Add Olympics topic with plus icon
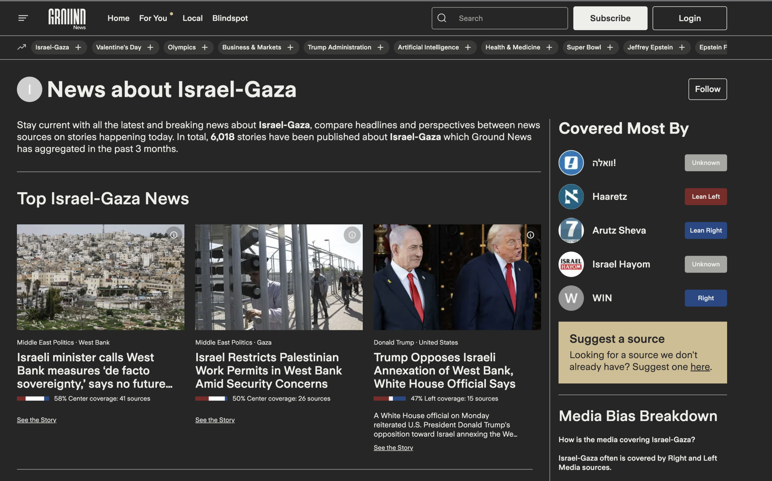The width and height of the screenshot is (772, 481). [205, 47]
